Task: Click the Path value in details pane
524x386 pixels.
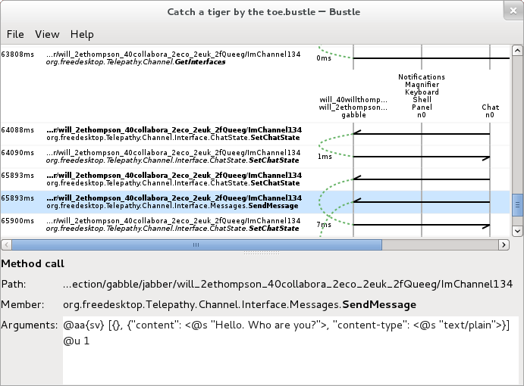Action: point(287,285)
